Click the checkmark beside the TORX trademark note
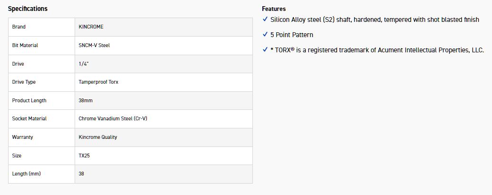This screenshot has height=195, width=492. [x=265, y=50]
